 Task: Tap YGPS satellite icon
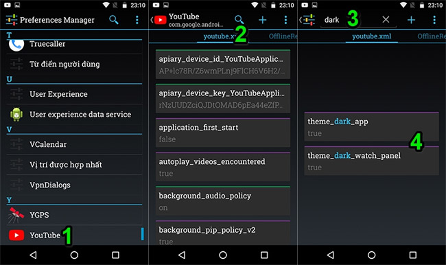16,215
